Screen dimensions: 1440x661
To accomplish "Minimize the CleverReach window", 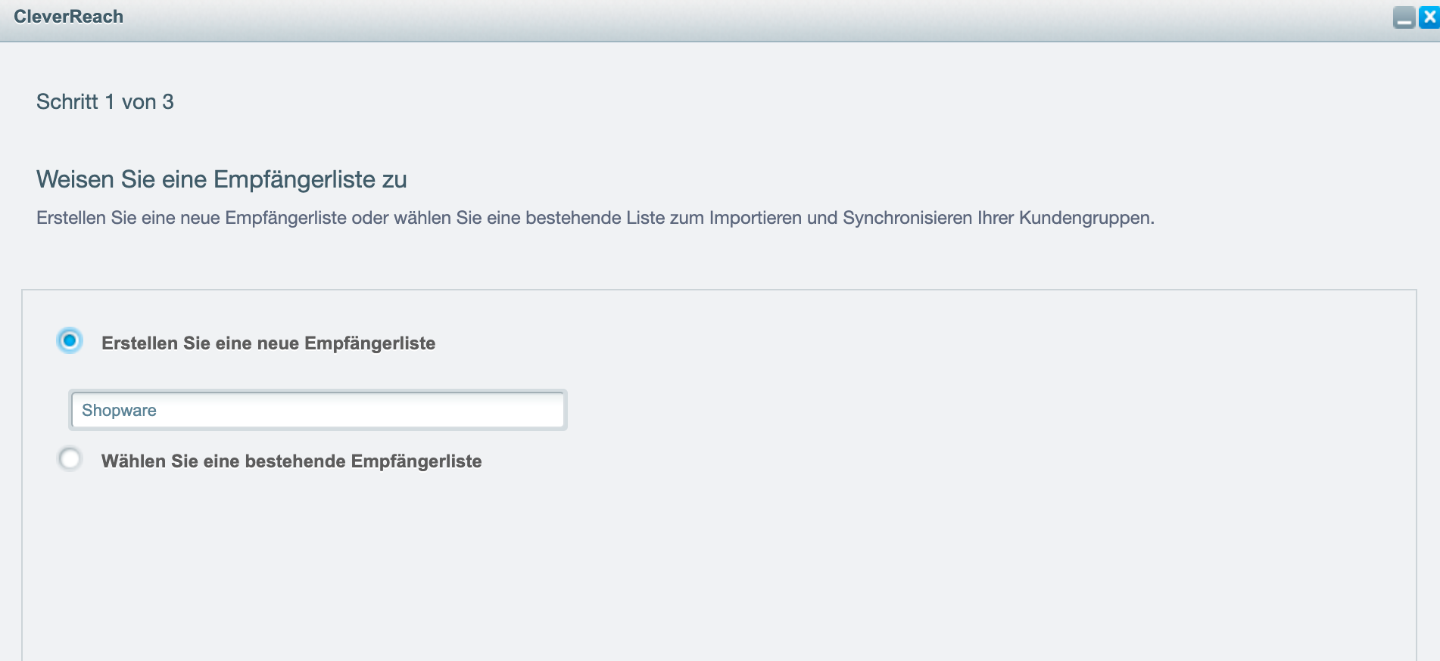I will tap(1404, 17).
